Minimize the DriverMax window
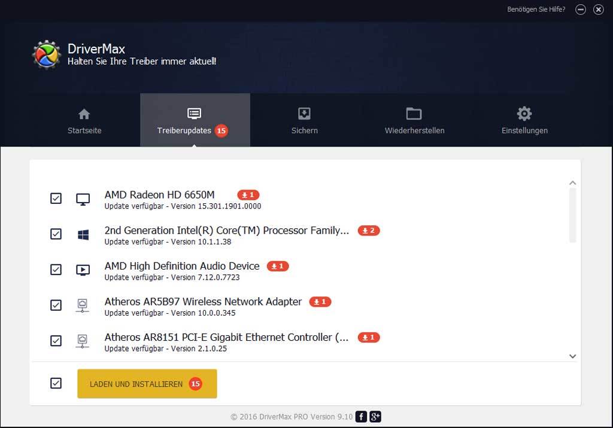This screenshot has width=613, height=428. [x=581, y=10]
